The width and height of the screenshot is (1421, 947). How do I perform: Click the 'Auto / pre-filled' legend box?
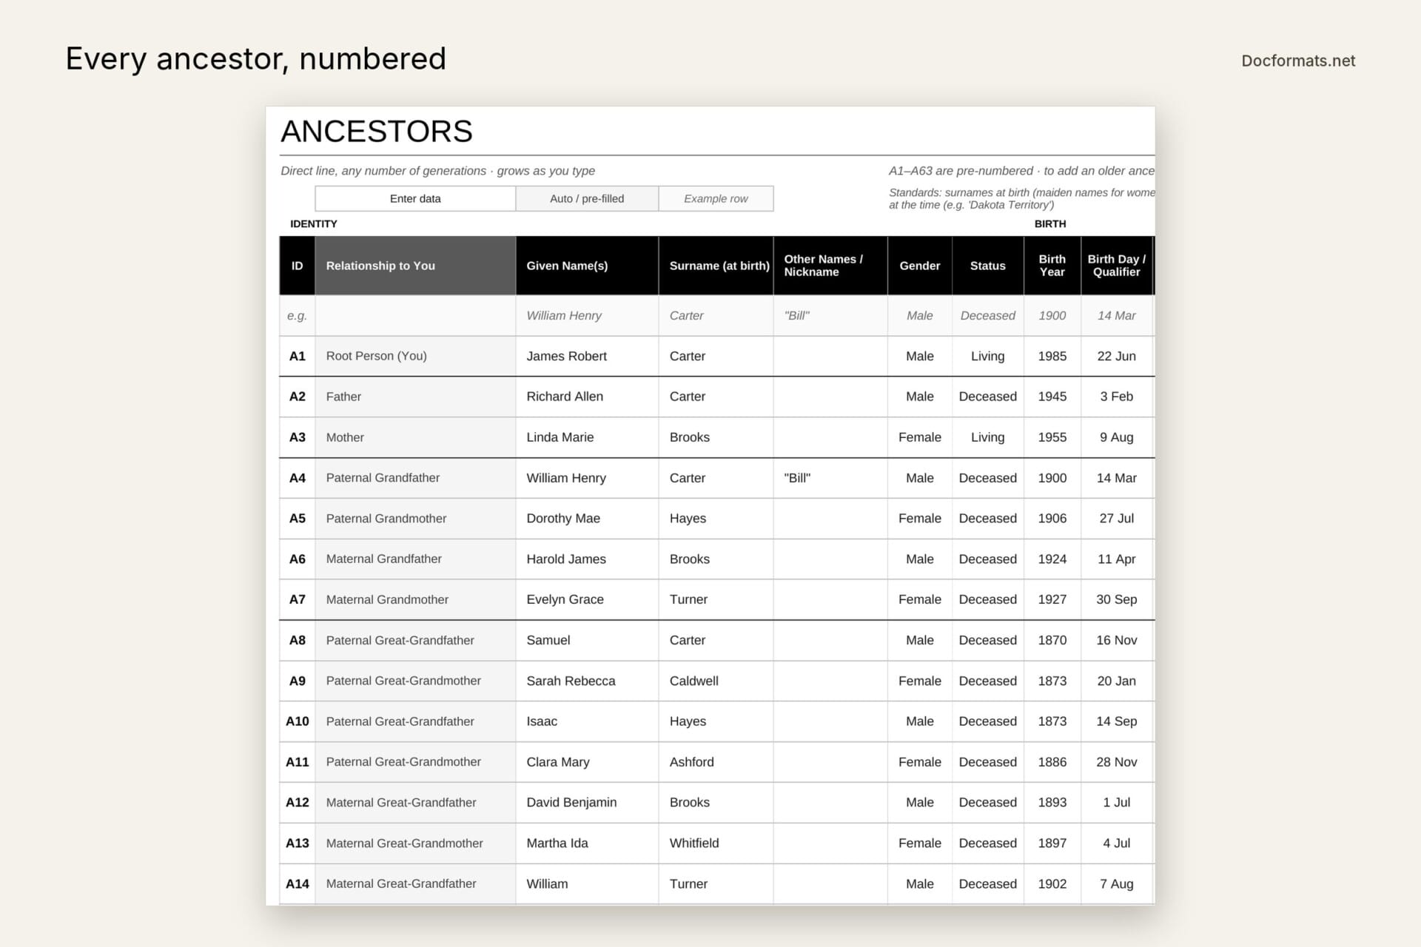click(587, 198)
